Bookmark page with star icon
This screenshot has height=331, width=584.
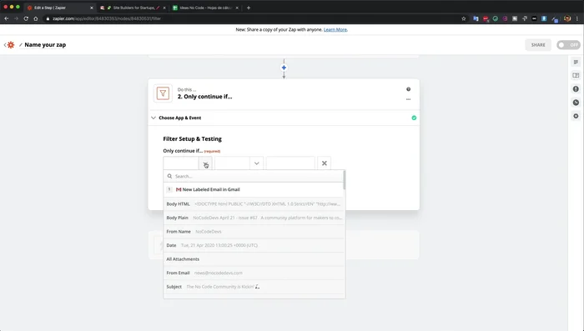pyautogui.click(x=463, y=18)
